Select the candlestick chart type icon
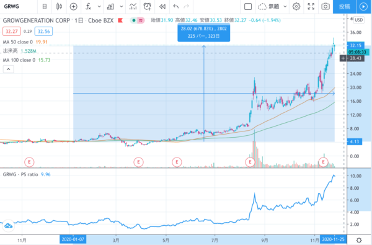Image resolution: width=372 pixels, height=245 pixels. click(x=59, y=6)
